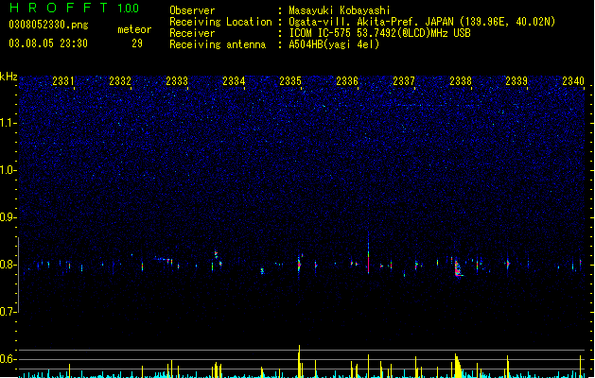Screen dimensions: 595x378
Task: Click the 0.8 kHz axis label
Action: [x=8, y=265]
